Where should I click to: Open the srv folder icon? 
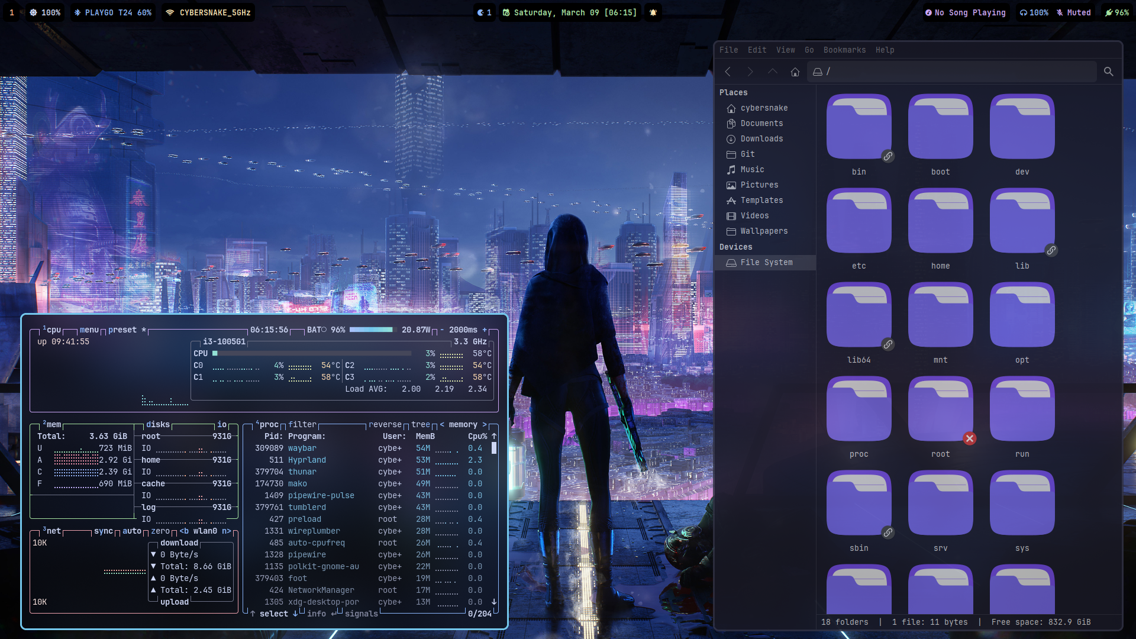pos(941,504)
